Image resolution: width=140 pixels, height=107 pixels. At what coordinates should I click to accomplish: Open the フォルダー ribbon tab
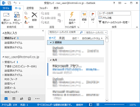tap(43, 8)
